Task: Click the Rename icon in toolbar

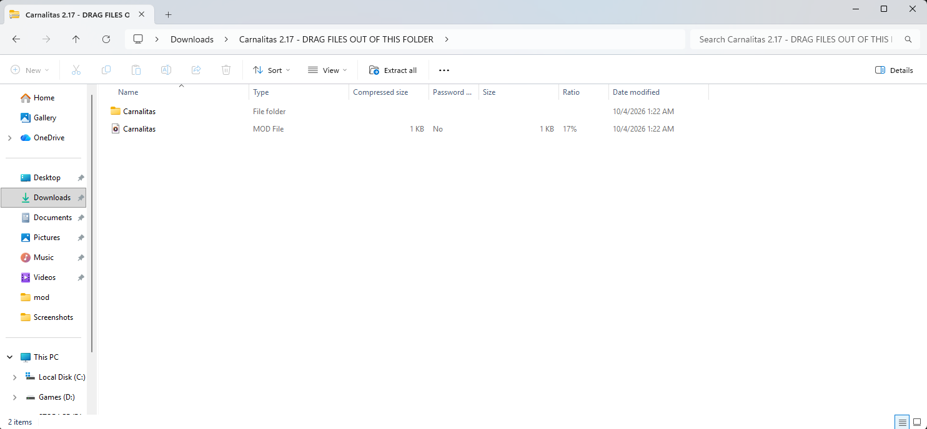Action: 166,70
